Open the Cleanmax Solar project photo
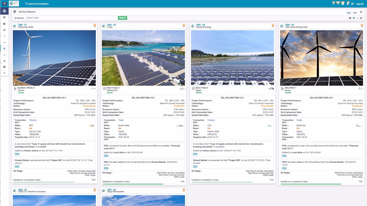This screenshot has width=367, height=206. click(x=54, y=58)
